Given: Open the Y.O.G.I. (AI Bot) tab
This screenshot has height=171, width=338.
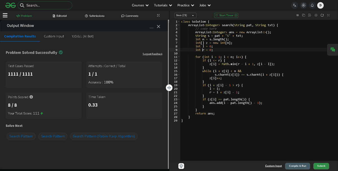Looking at the screenshot, I should tap(83, 36).
